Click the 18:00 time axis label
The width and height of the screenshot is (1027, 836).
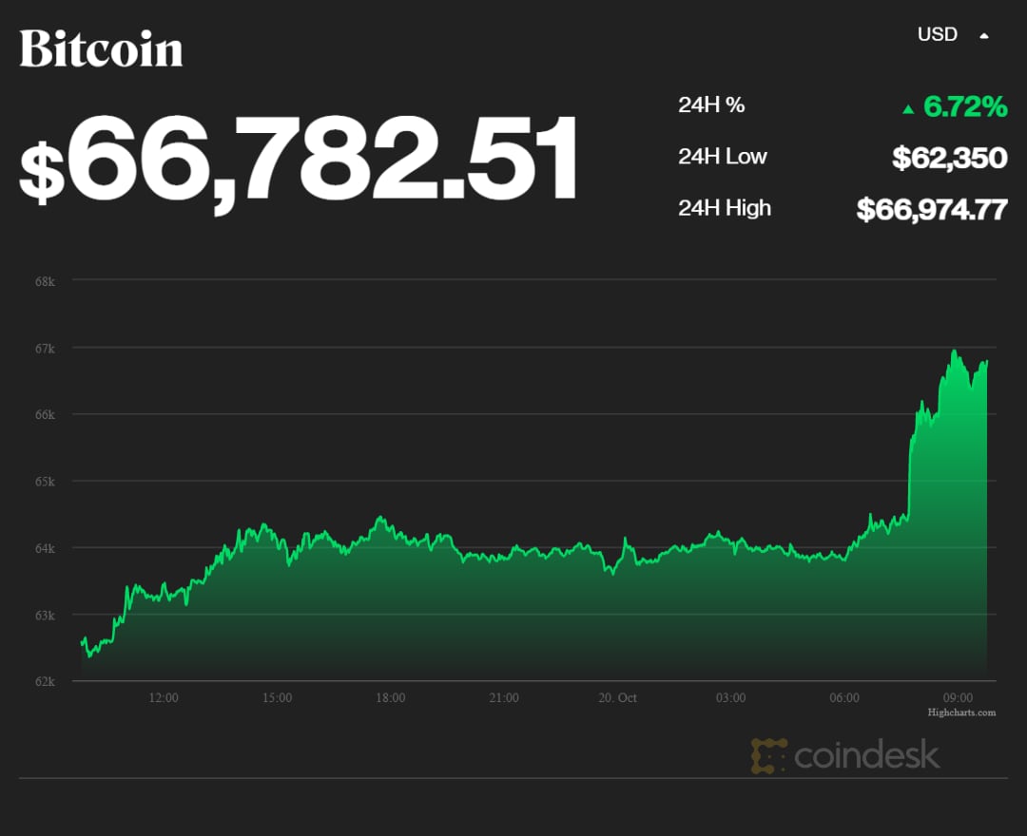(x=390, y=698)
